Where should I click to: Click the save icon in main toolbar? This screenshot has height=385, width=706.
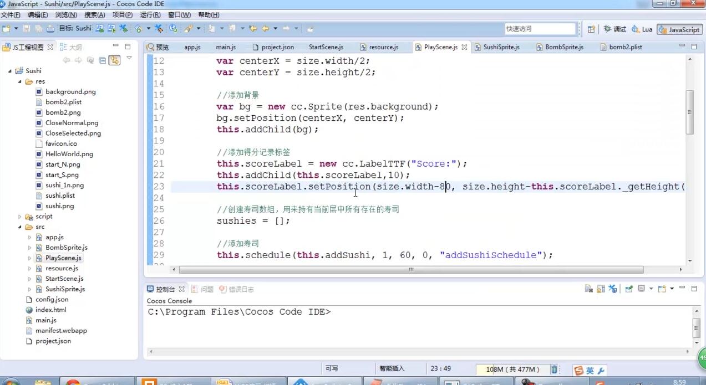27,28
